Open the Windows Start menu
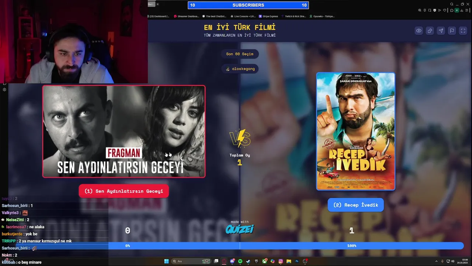The width and height of the screenshot is (472, 266). click(166, 261)
